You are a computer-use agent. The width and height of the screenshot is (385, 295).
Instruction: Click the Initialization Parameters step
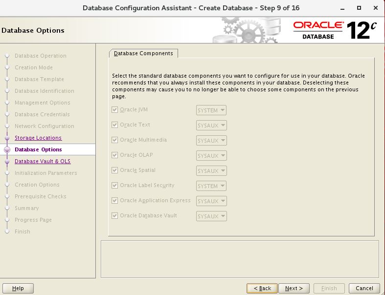tap(46, 173)
